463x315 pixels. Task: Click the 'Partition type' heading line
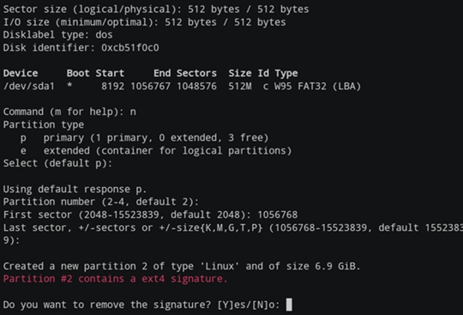click(44, 124)
